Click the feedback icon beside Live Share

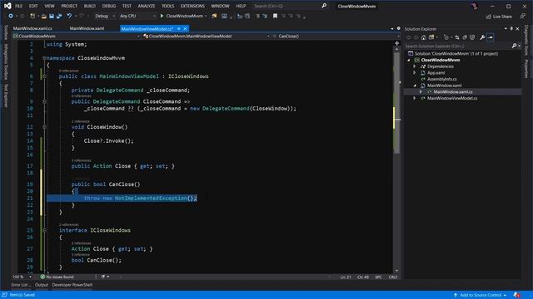point(523,17)
